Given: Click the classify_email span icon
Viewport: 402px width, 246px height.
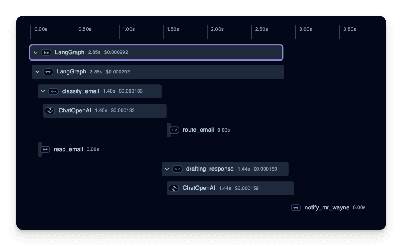Looking at the screenshot, I should click(53, 91).
